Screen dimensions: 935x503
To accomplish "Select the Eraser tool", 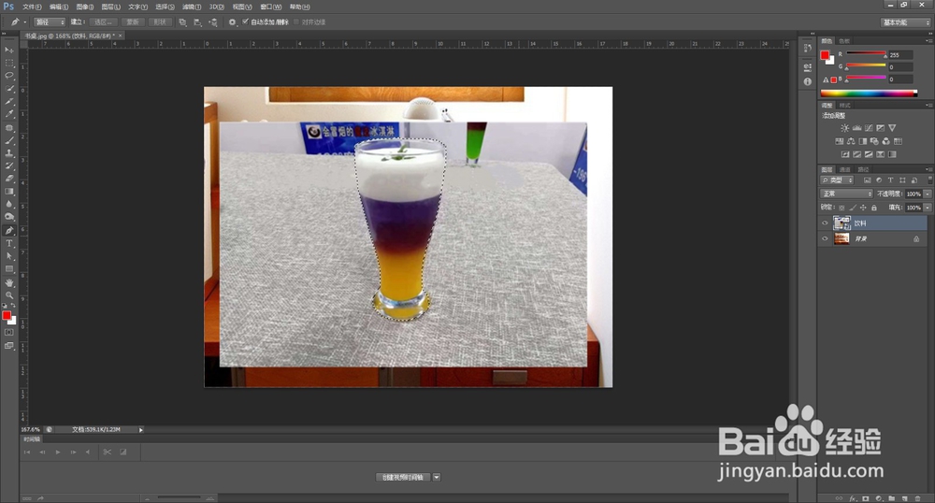I will tap(9, 179).
